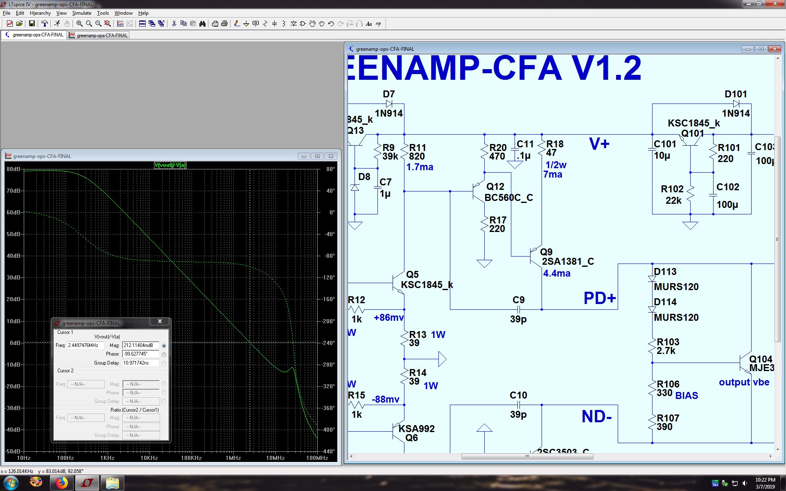Click the volume icon in system tray
The height and width of the screenshot is (491, 786).
[745, 483]
